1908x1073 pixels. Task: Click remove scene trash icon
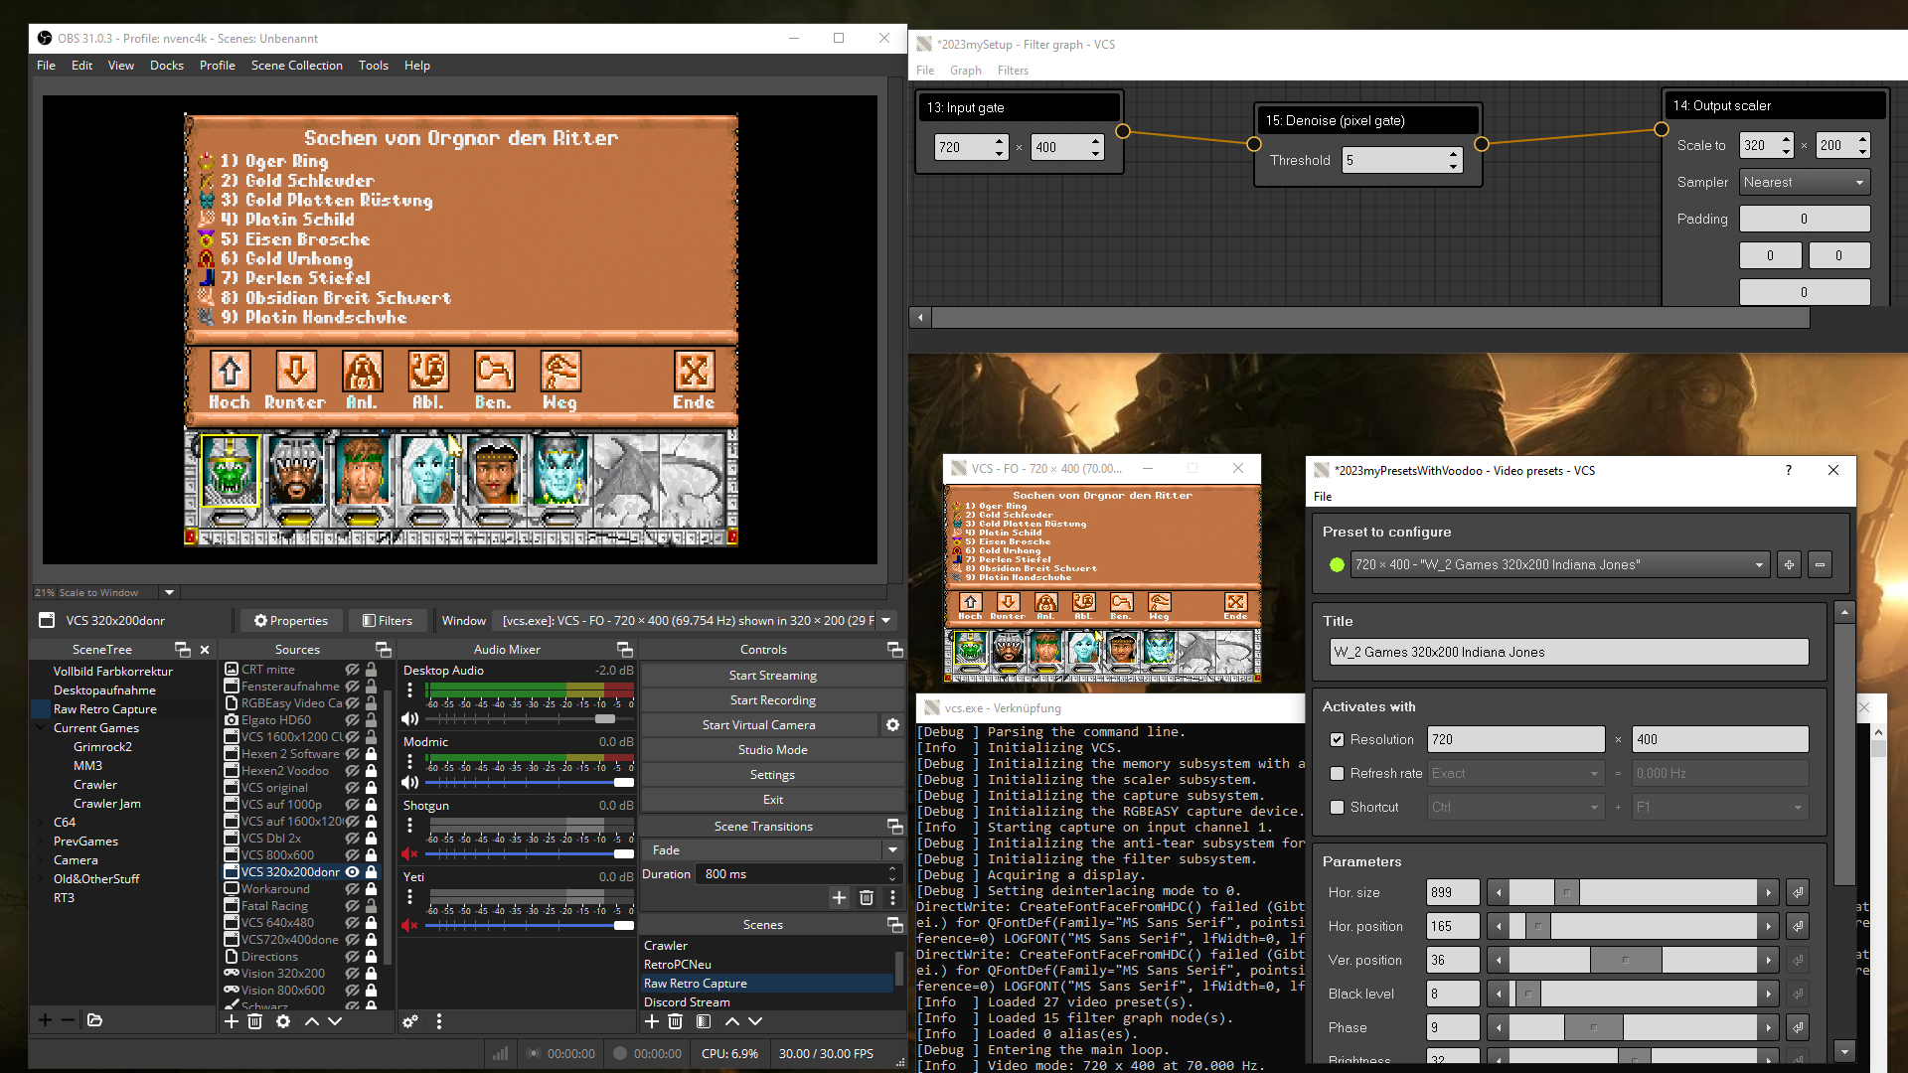click(x=676, y=1021)
